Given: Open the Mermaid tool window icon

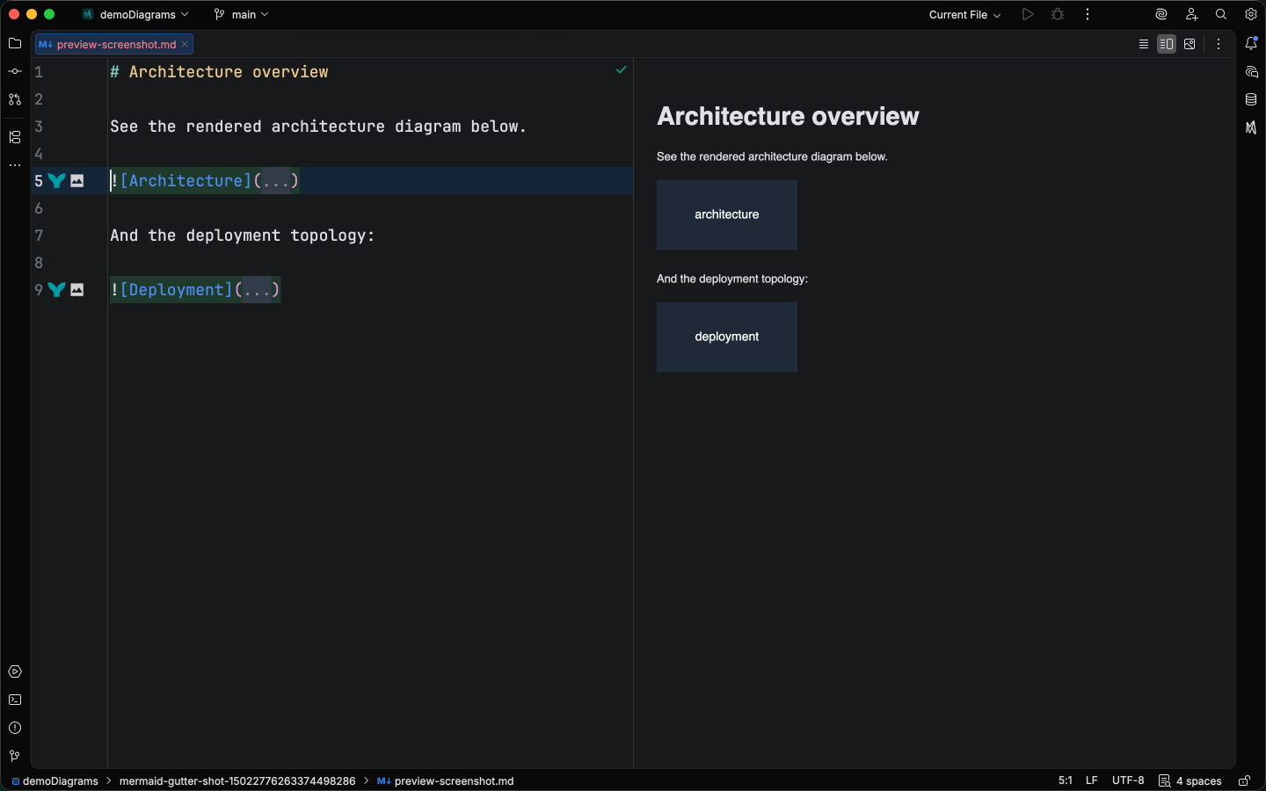Looking at the screenshot, I should pos(1251,127).
